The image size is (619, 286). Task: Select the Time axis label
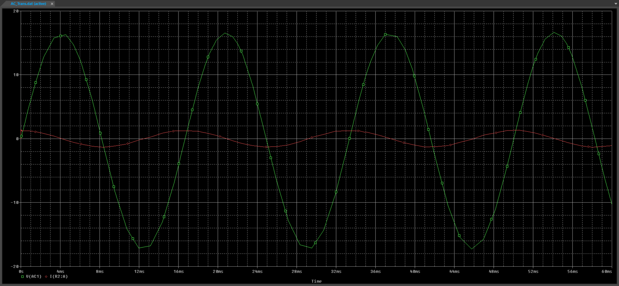(316, 281)
